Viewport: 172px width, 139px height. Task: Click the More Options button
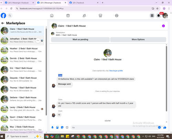point(138,39)
